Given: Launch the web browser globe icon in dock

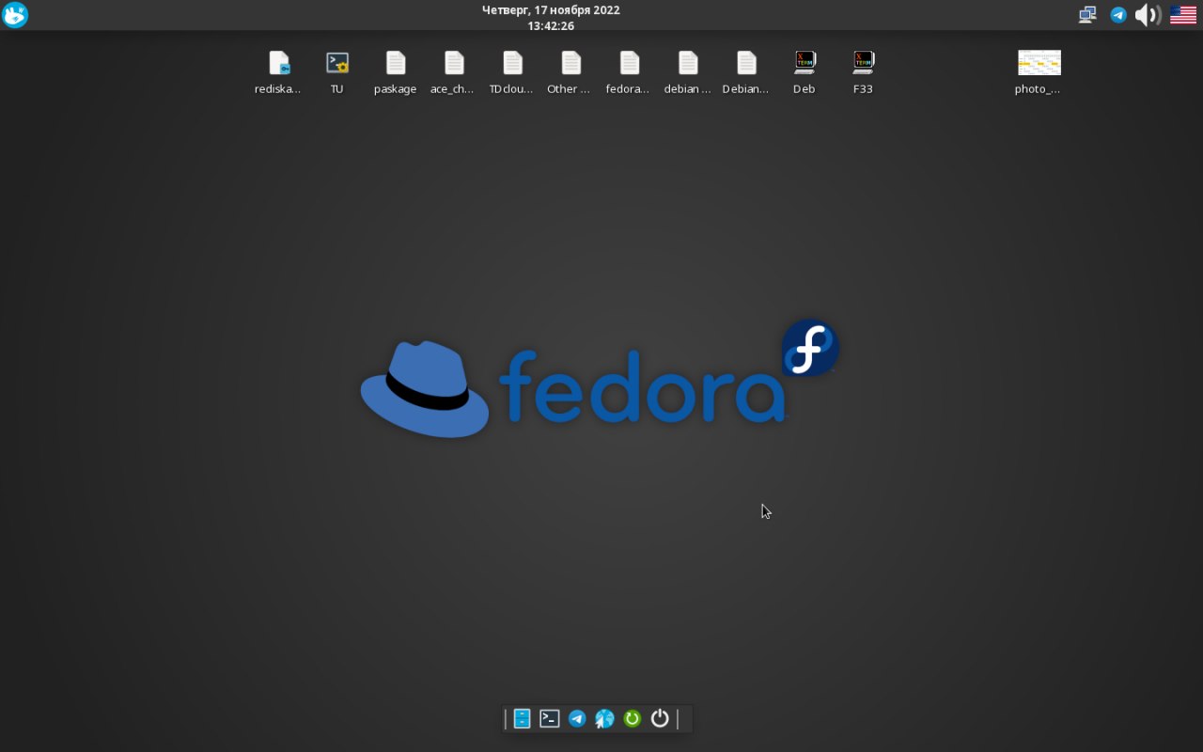Looking at the screenshot, I should (x=604, y=719).
